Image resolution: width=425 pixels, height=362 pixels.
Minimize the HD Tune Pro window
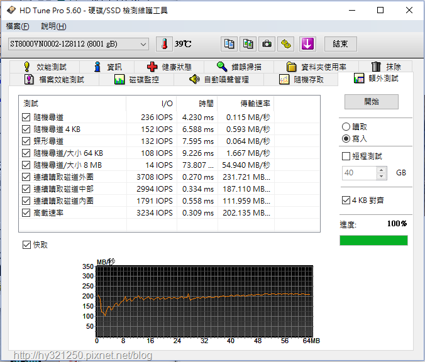point(352,10)
